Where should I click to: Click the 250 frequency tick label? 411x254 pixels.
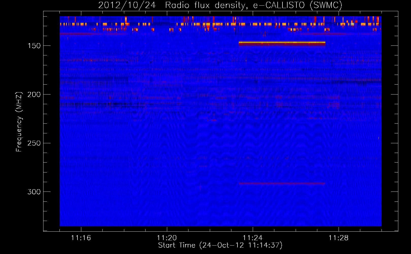pos(34,143)
